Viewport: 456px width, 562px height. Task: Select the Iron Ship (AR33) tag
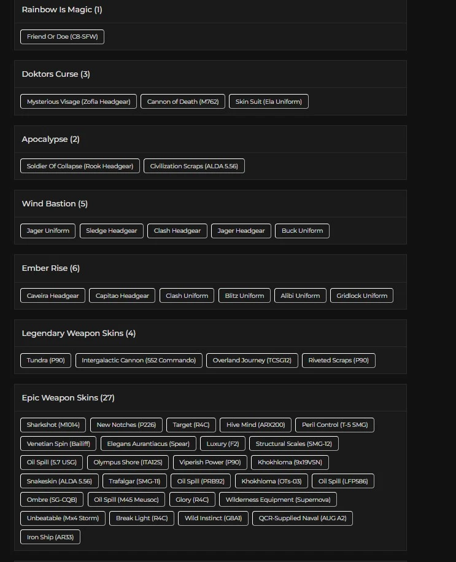coord(50,537)
